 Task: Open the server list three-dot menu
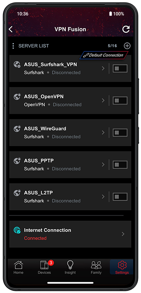(x=13, y=46)
